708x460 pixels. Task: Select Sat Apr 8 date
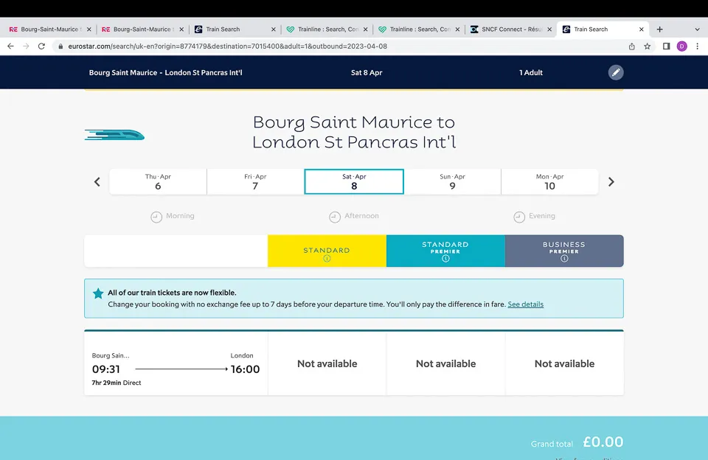pos(354,181)
